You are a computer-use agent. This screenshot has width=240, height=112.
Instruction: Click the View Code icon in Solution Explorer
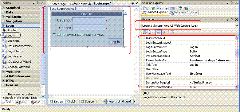click(167, 8)
